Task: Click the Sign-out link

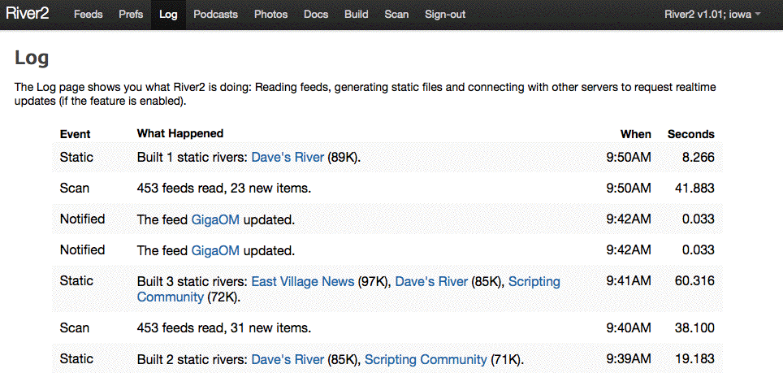Action: [x=445, y=15]
